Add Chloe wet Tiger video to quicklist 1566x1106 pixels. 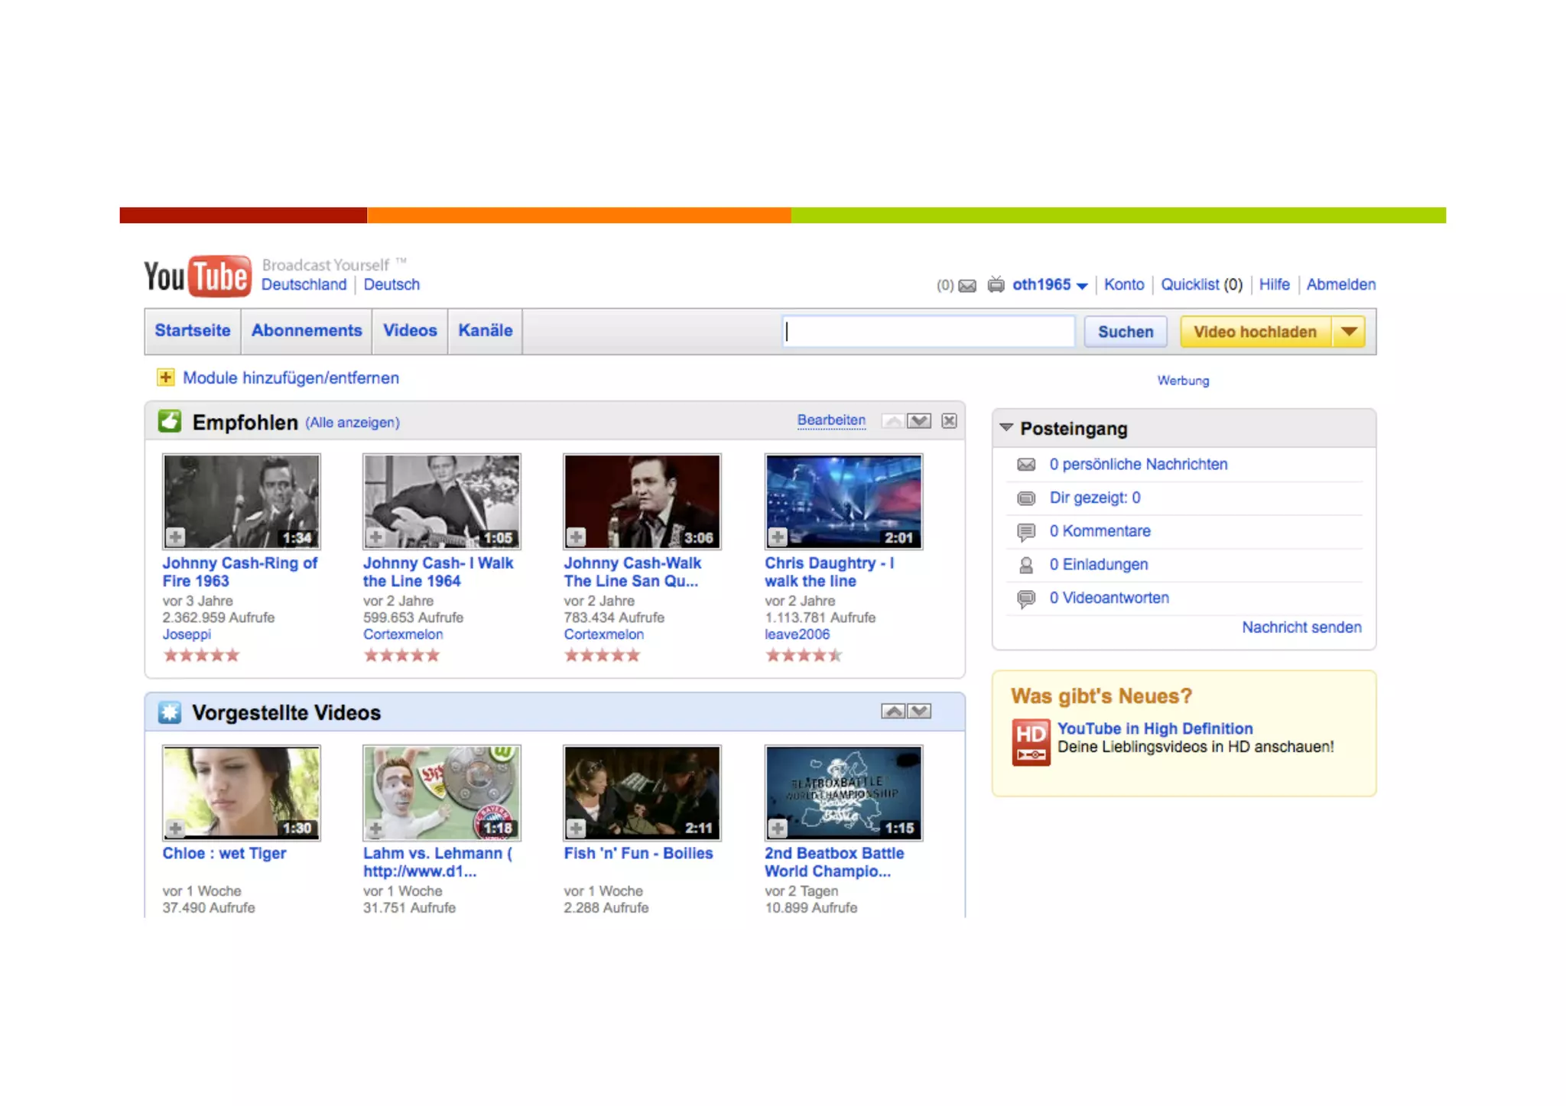coord(176,829)
